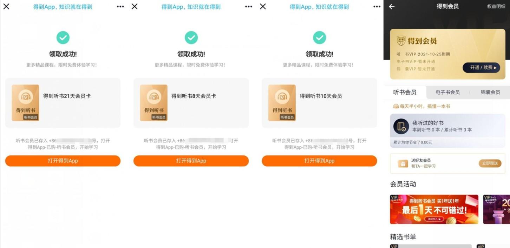
Task: Expand 开通/续费 membership renewal options
Action: pos(481,68)
